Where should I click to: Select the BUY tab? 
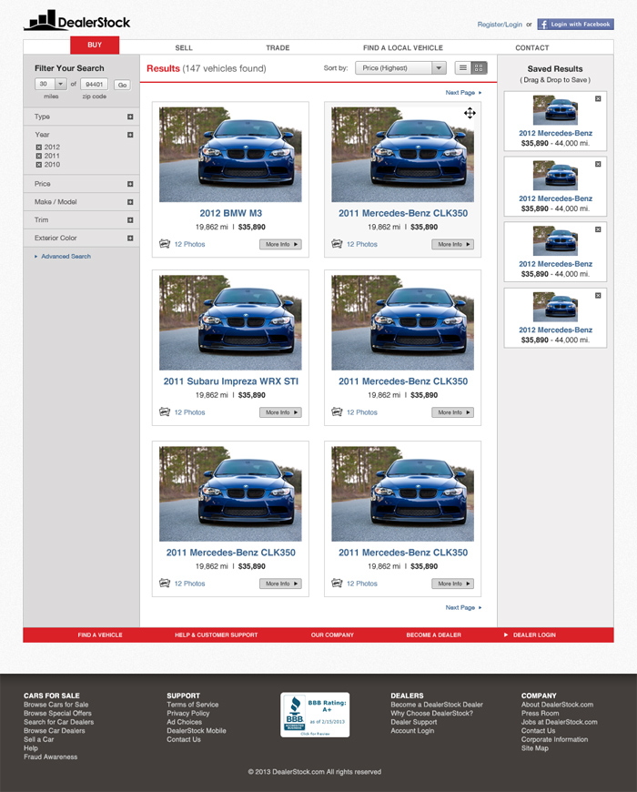point(95,45)
